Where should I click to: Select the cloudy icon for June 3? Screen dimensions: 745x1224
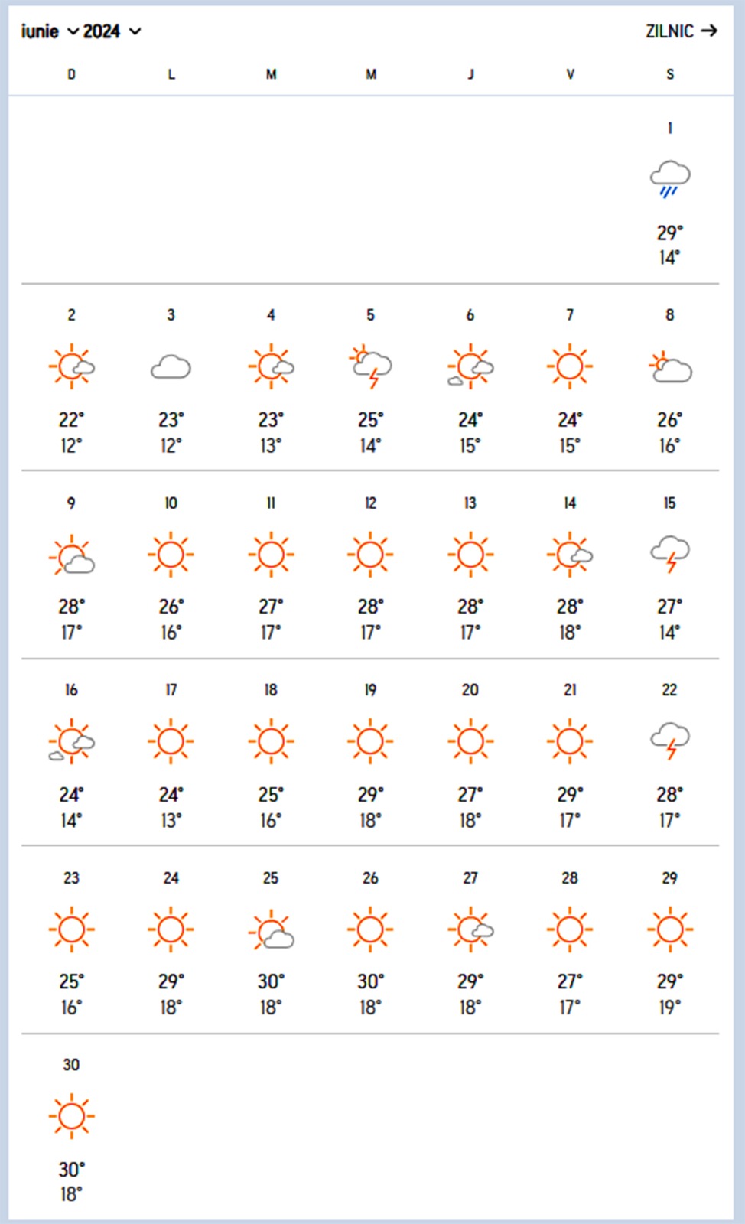click(x=171, y=368)
